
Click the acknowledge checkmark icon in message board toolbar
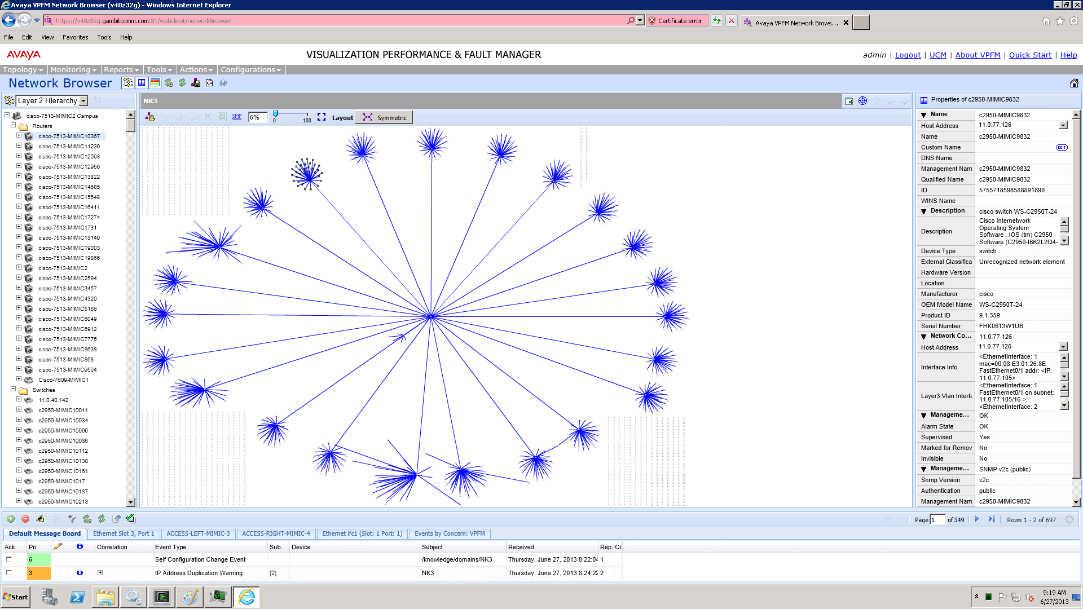click(x=131, y=519)
